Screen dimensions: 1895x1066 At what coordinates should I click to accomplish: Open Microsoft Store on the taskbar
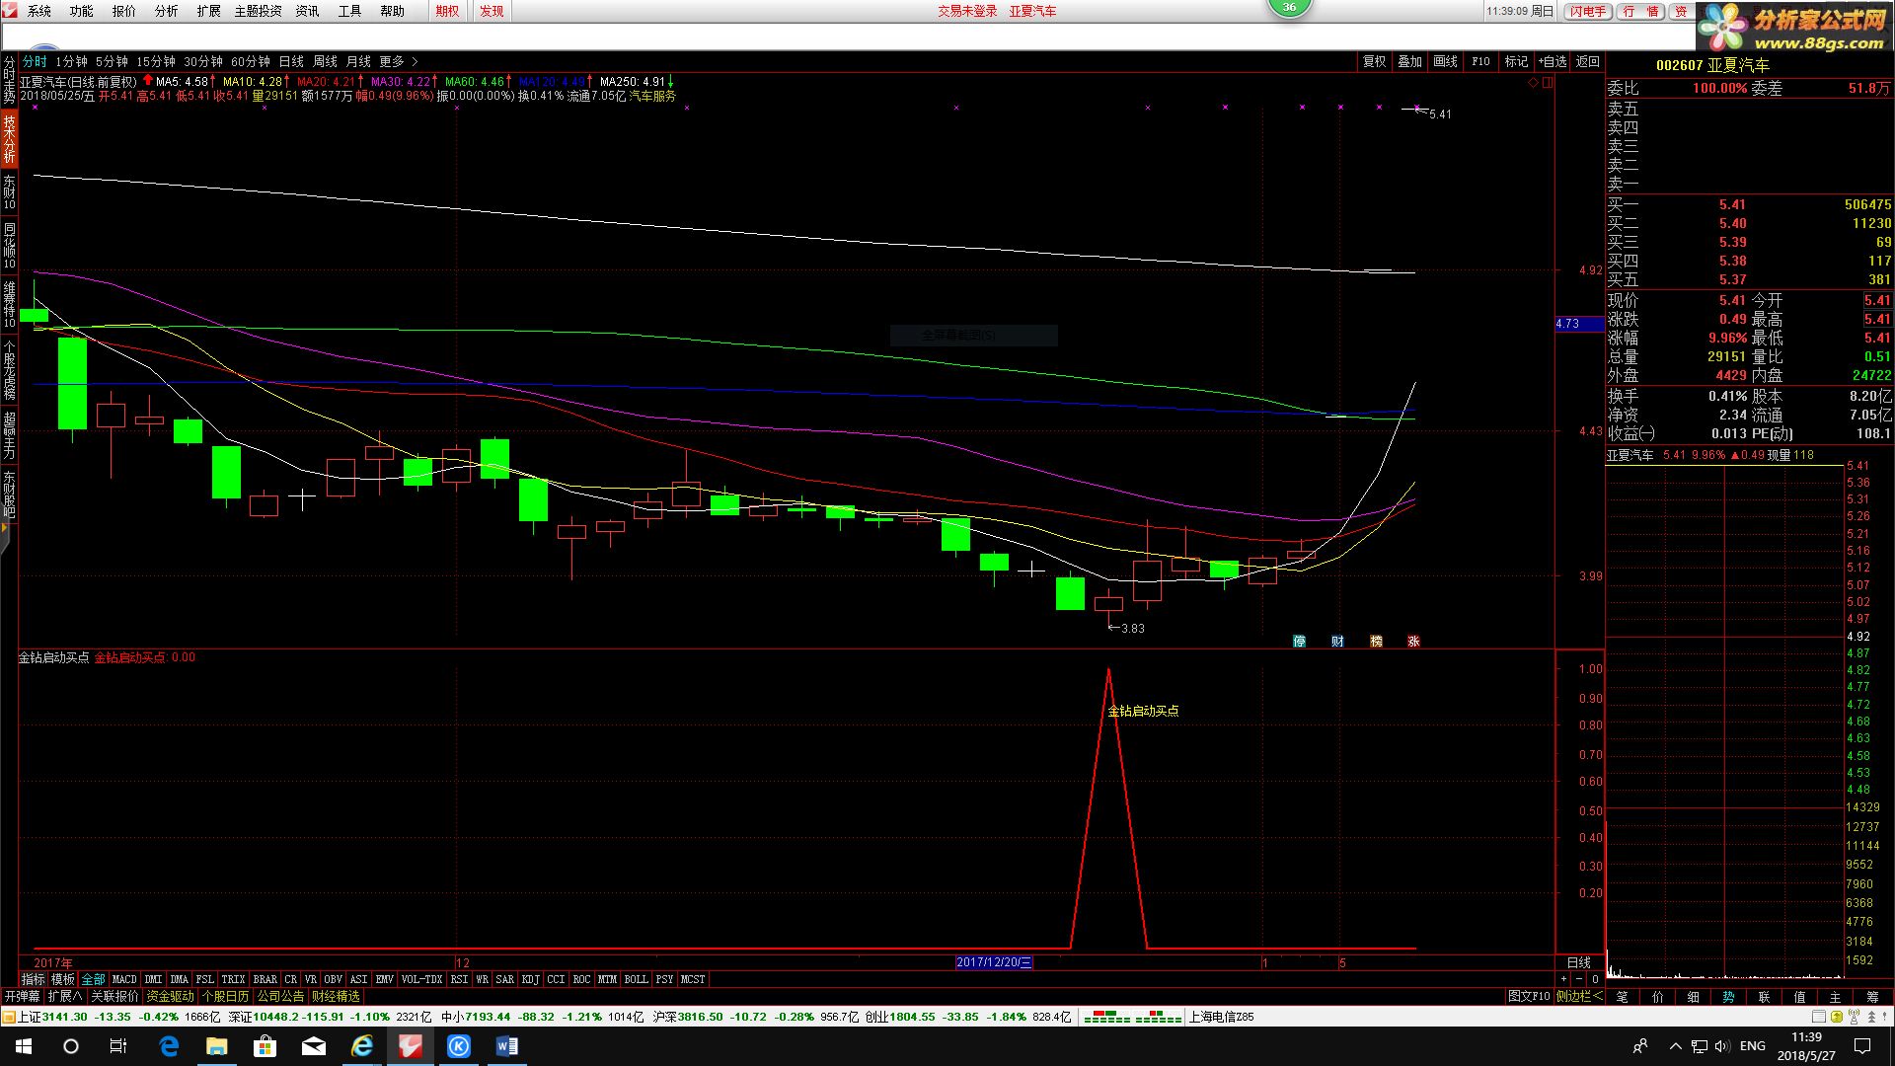pos(265,1046)
